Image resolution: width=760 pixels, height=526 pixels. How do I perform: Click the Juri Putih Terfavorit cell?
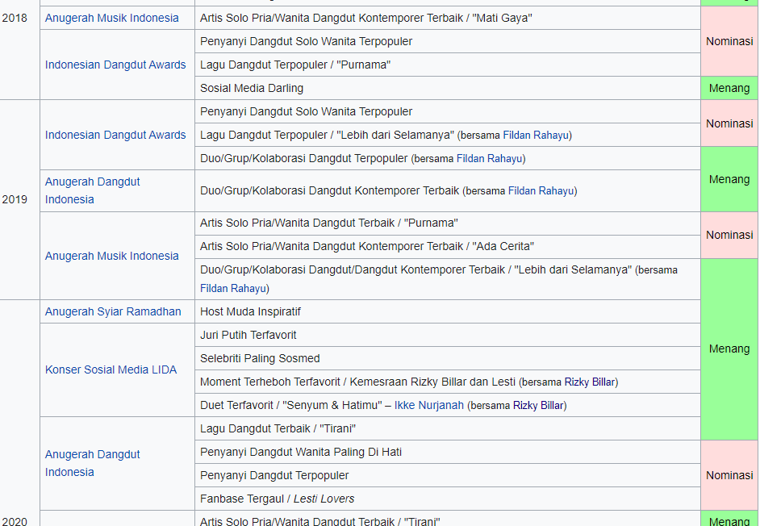point(448,335)
